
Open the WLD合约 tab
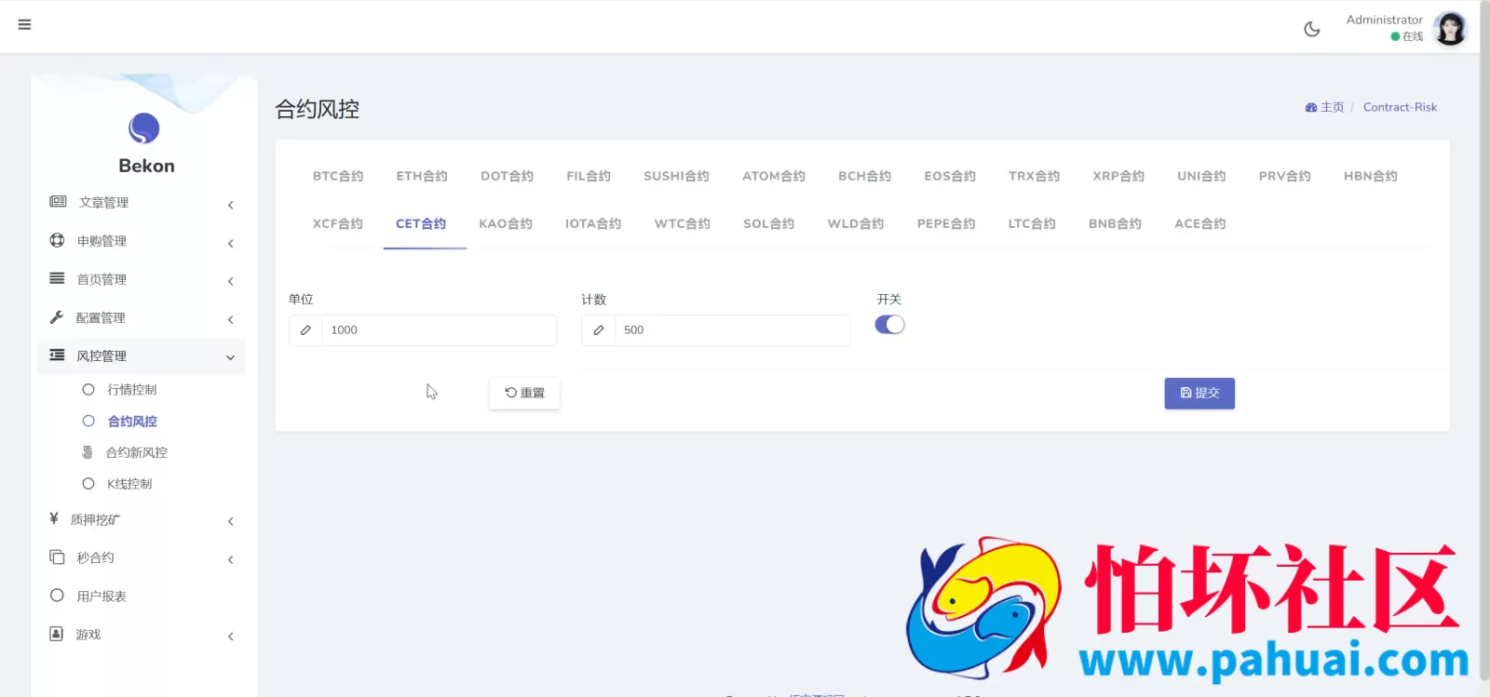(x=856, y=223)
